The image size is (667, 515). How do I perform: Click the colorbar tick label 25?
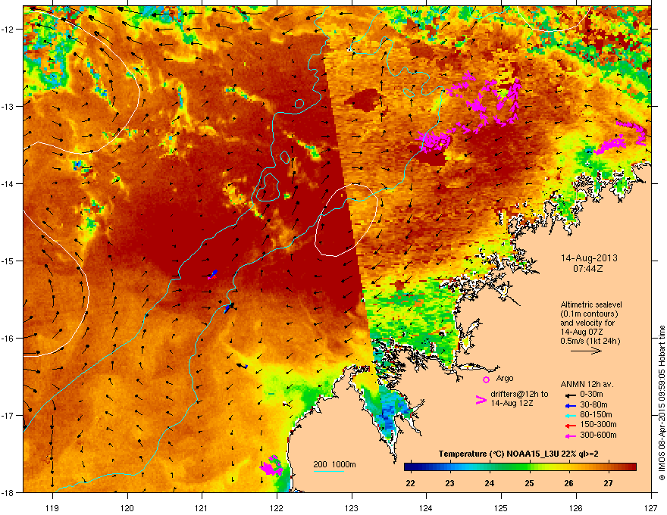point(529,483)
